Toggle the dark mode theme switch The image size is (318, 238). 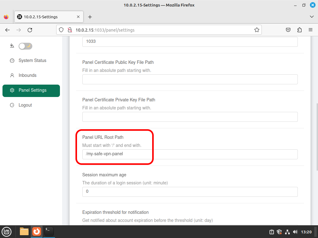(x=25, y=46)
